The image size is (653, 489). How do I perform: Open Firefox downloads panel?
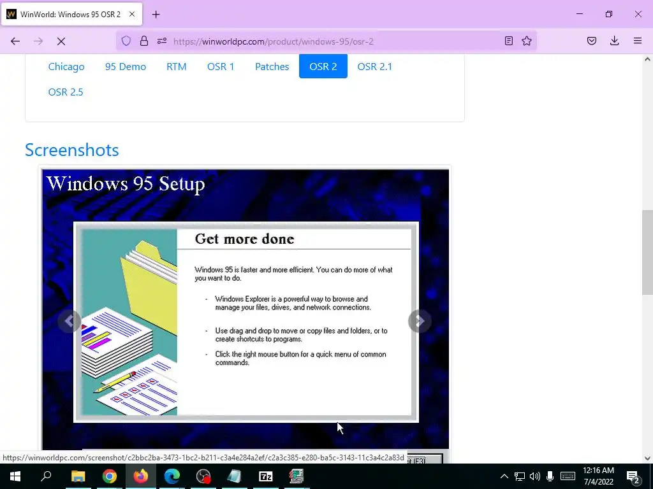pyautogui.click(x=614, y=41)
